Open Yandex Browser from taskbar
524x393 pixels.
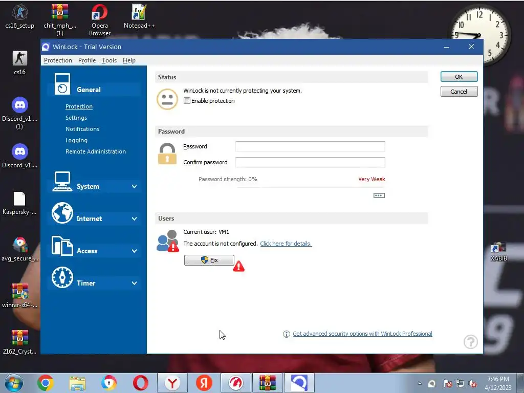tap(172, 383)
